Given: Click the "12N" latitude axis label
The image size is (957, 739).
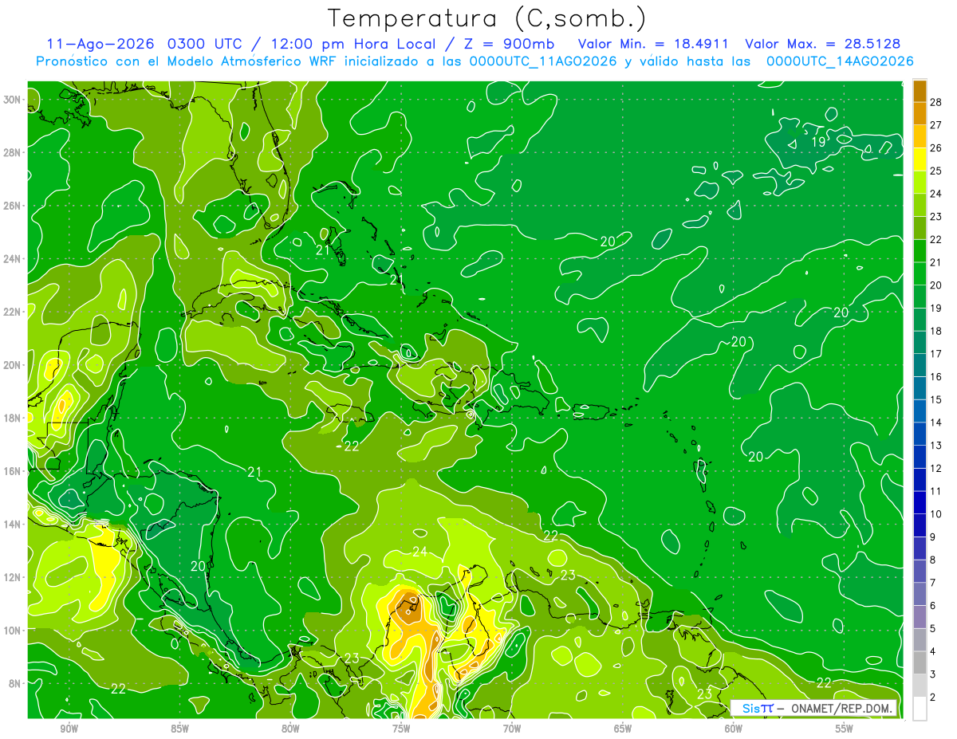Looking at the screenshot, I should [13, 576].
